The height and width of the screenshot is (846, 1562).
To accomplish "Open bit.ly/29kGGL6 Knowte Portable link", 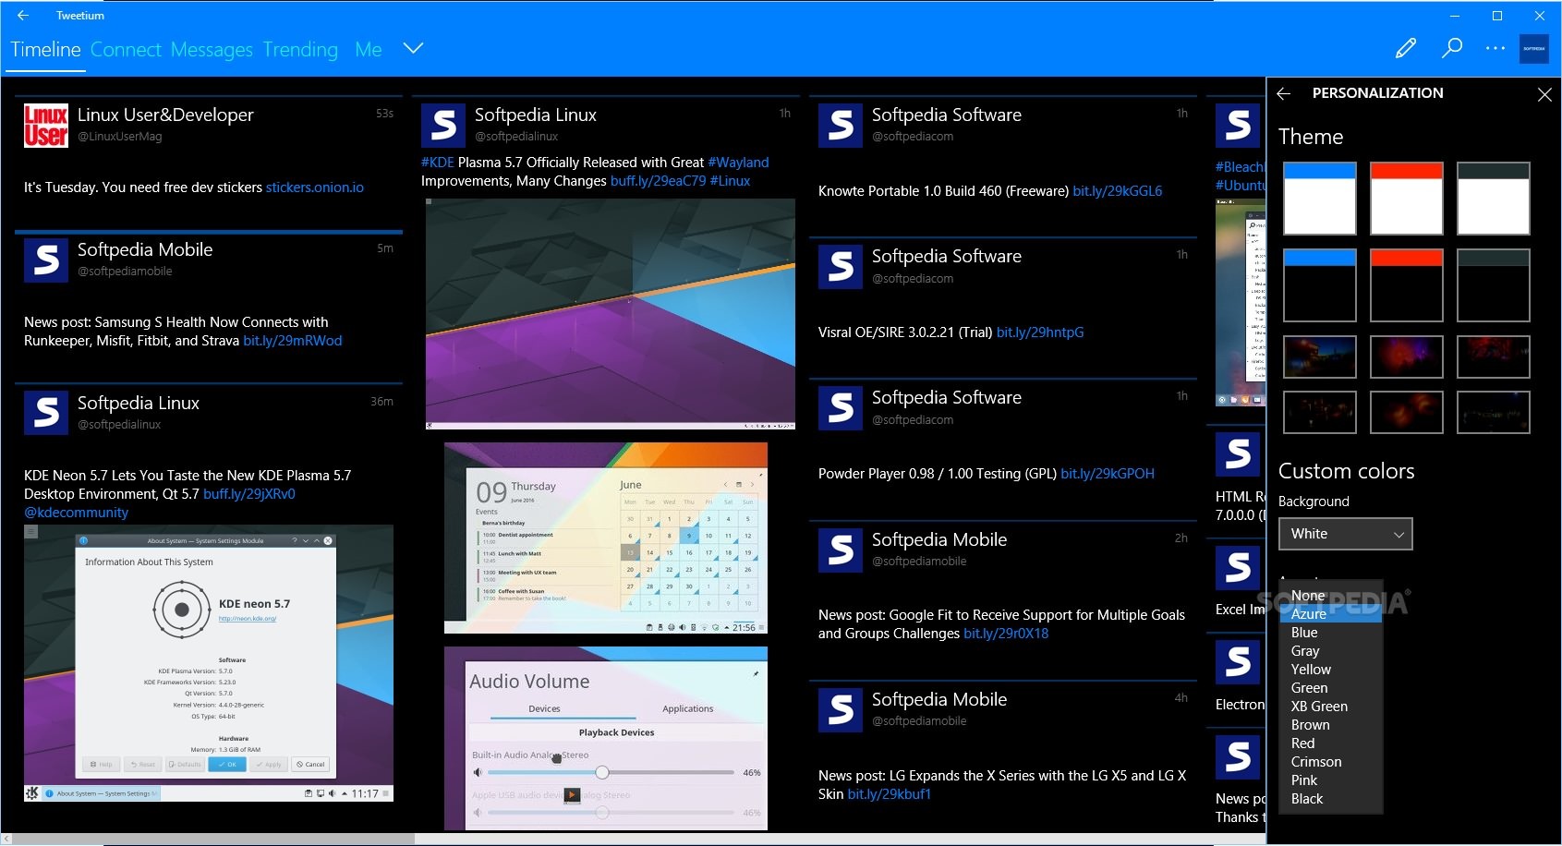I will click(1118, 191).
